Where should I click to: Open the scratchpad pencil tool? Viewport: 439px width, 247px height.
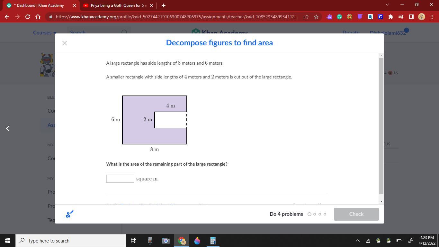click(69, 214)
